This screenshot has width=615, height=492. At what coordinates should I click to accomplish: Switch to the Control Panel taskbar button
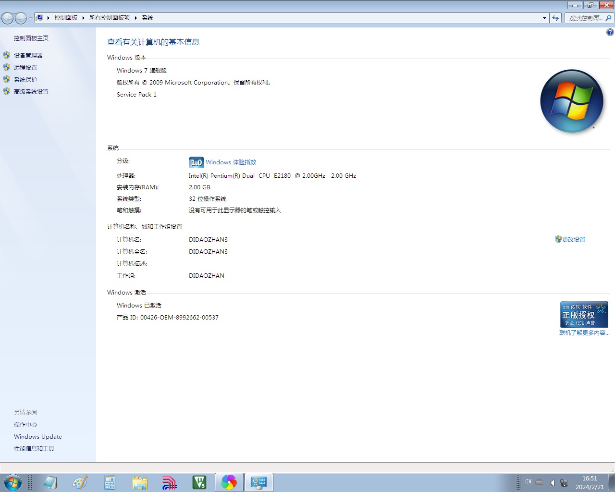point(259,482)
